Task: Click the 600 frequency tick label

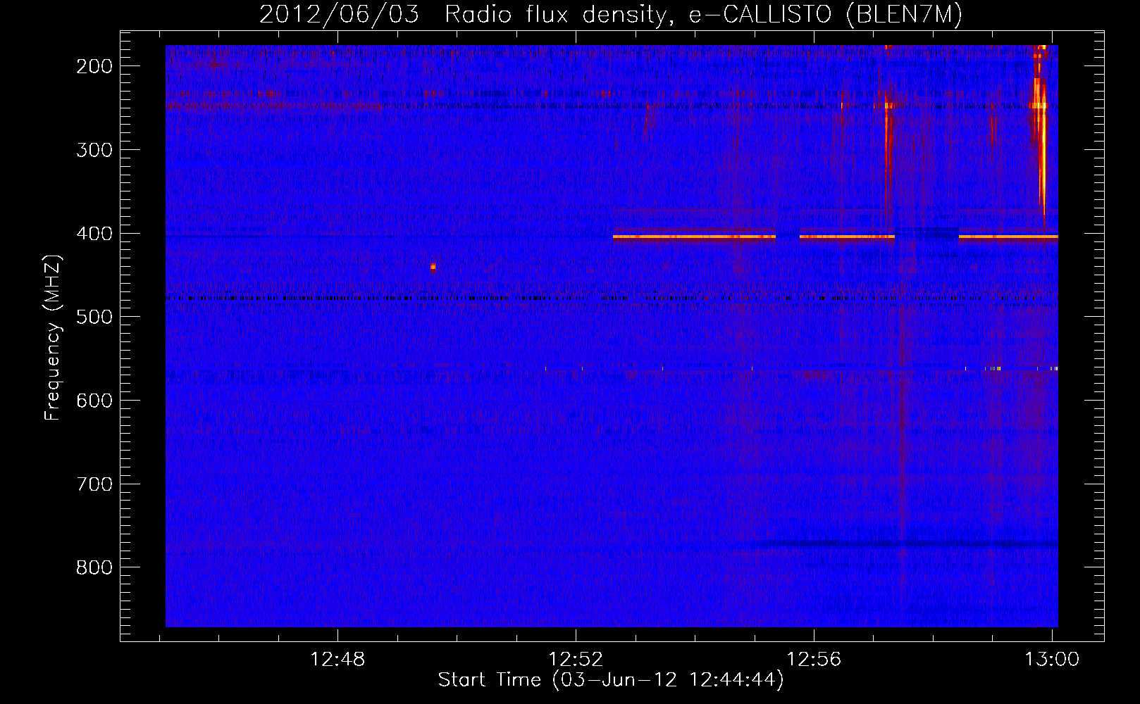Action: coord(94,401)
